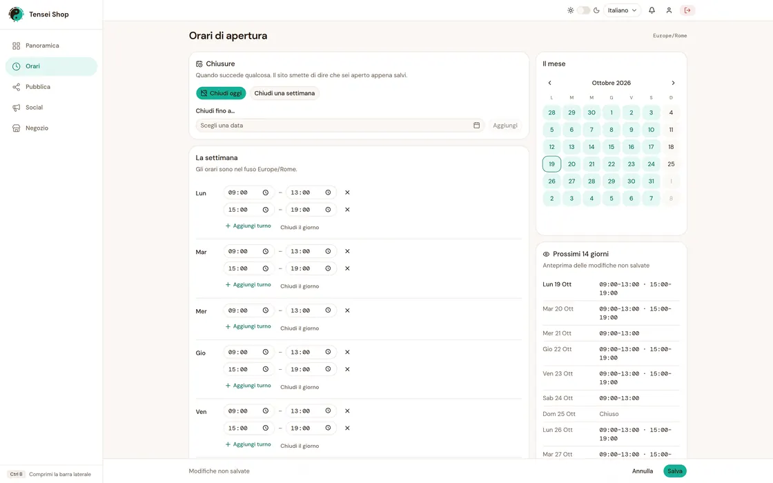The height and width of the screenshot is (483, 773).
Task: Open Panoramica in sidebar
Action: 51,46
